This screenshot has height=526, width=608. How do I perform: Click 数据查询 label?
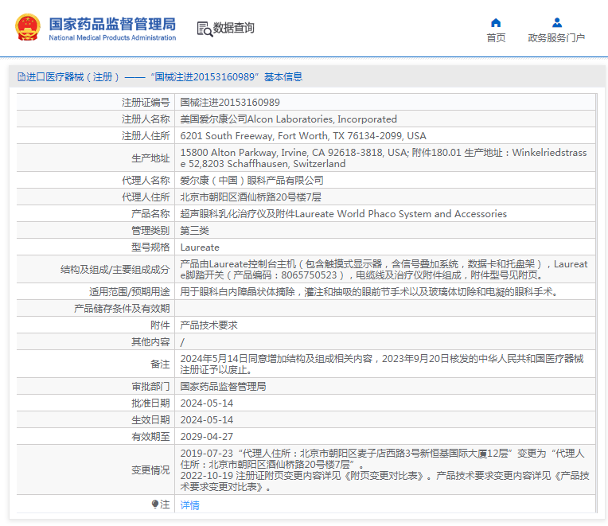tap(233, 28)
